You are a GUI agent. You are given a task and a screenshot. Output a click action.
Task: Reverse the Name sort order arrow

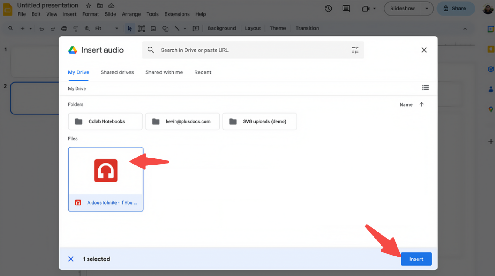click(x=421, y=104)
